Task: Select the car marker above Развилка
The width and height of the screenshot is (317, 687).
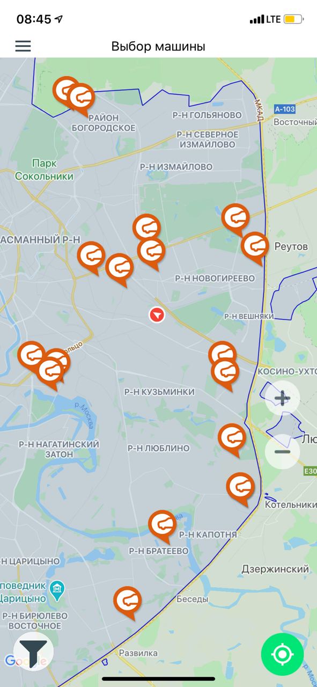Action: click(128, 602)
